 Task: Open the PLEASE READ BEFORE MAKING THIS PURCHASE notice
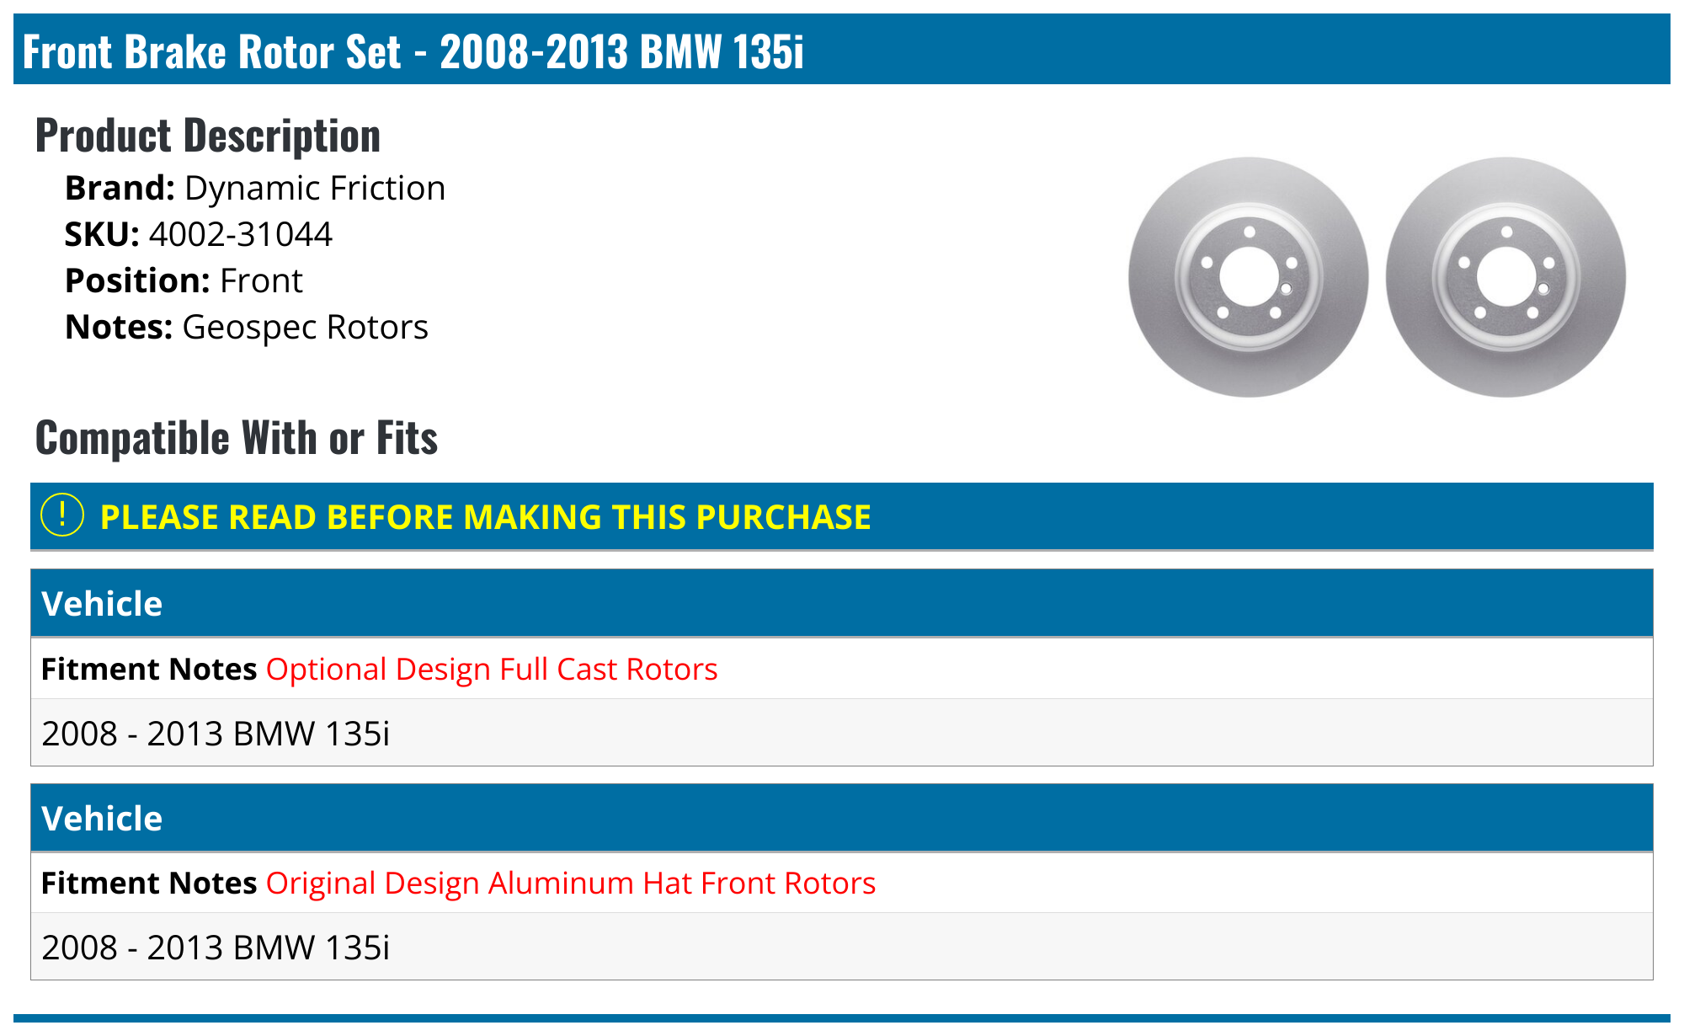click(485, 517)
